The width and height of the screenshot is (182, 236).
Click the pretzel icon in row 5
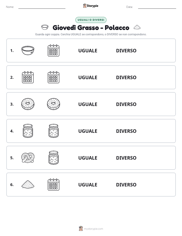tap(28, 158)
